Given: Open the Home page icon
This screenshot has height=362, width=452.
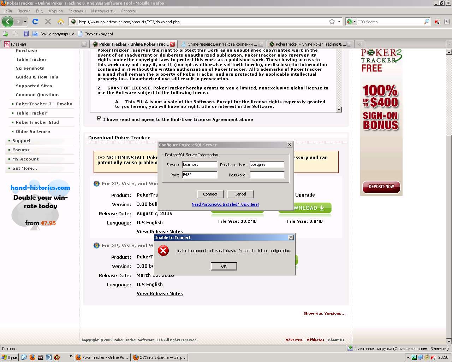Looking at the screenshot, I should [61, 22].
